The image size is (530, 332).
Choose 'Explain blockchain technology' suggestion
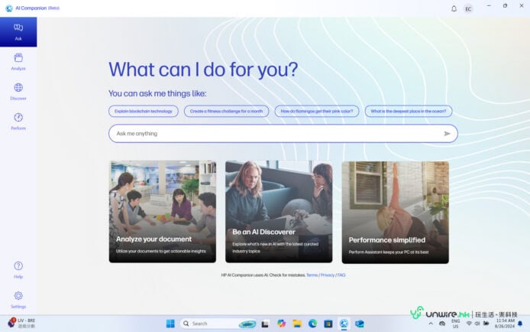(144, 111)
